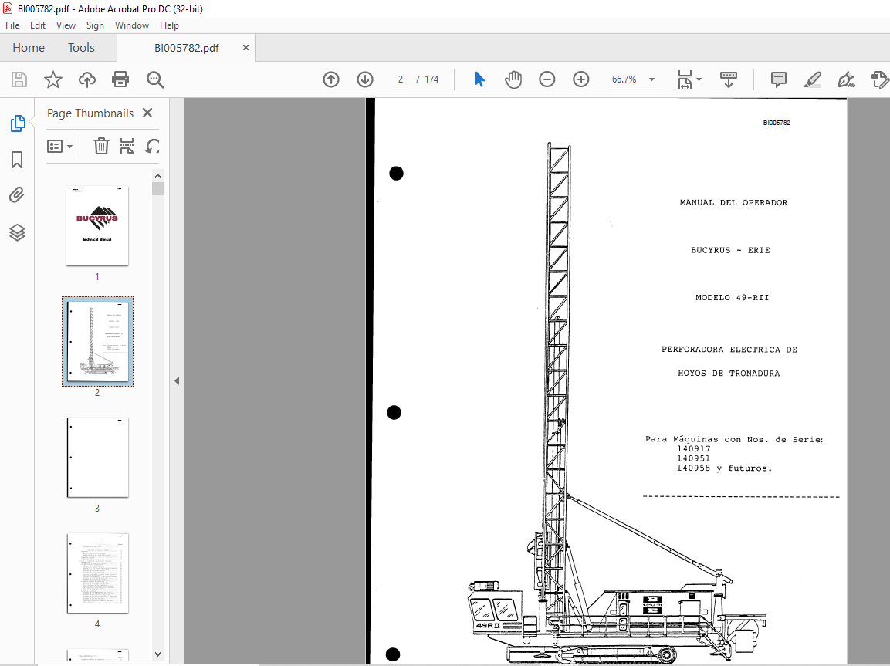The height and width of the screenshot is (666, 890).
Task: Open the Sign document pen tool
Action: [846, 79]
